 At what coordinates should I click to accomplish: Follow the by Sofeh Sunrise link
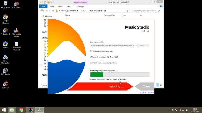tap(146, 93)
